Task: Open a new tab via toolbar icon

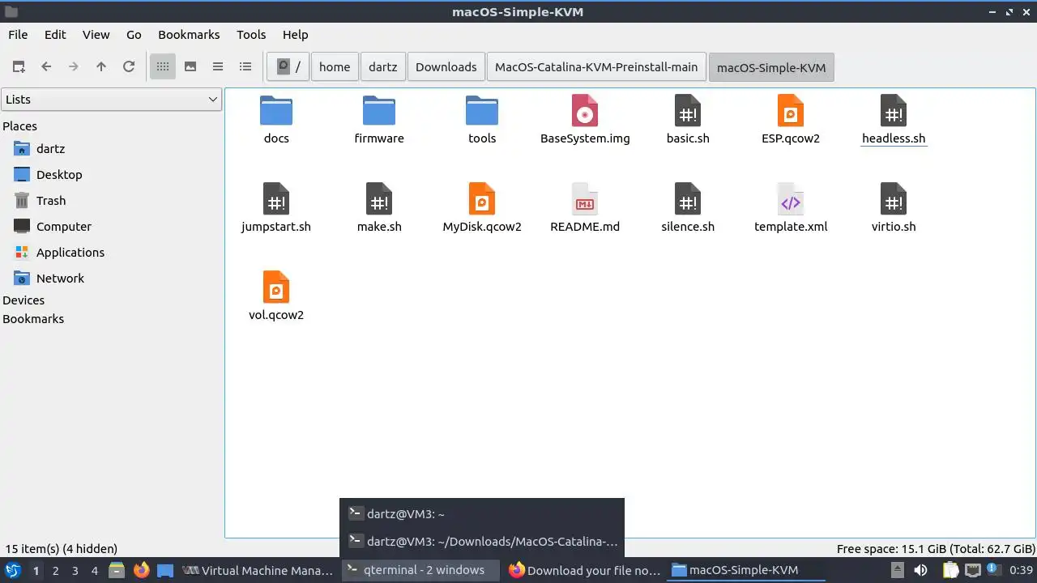Action: 19,67
